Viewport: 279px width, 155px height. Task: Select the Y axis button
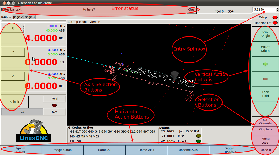click(13, 52)
